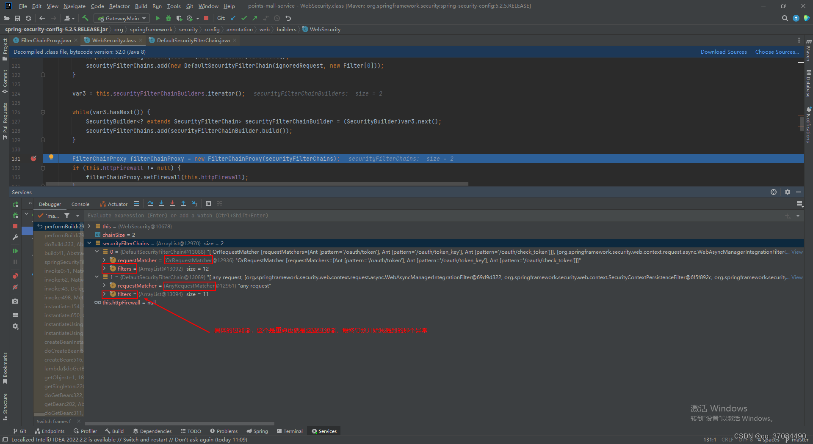813x444 pixels.
Task: Run the GatewayMain configuration via green play icon
Action: [x=158, y=18]
